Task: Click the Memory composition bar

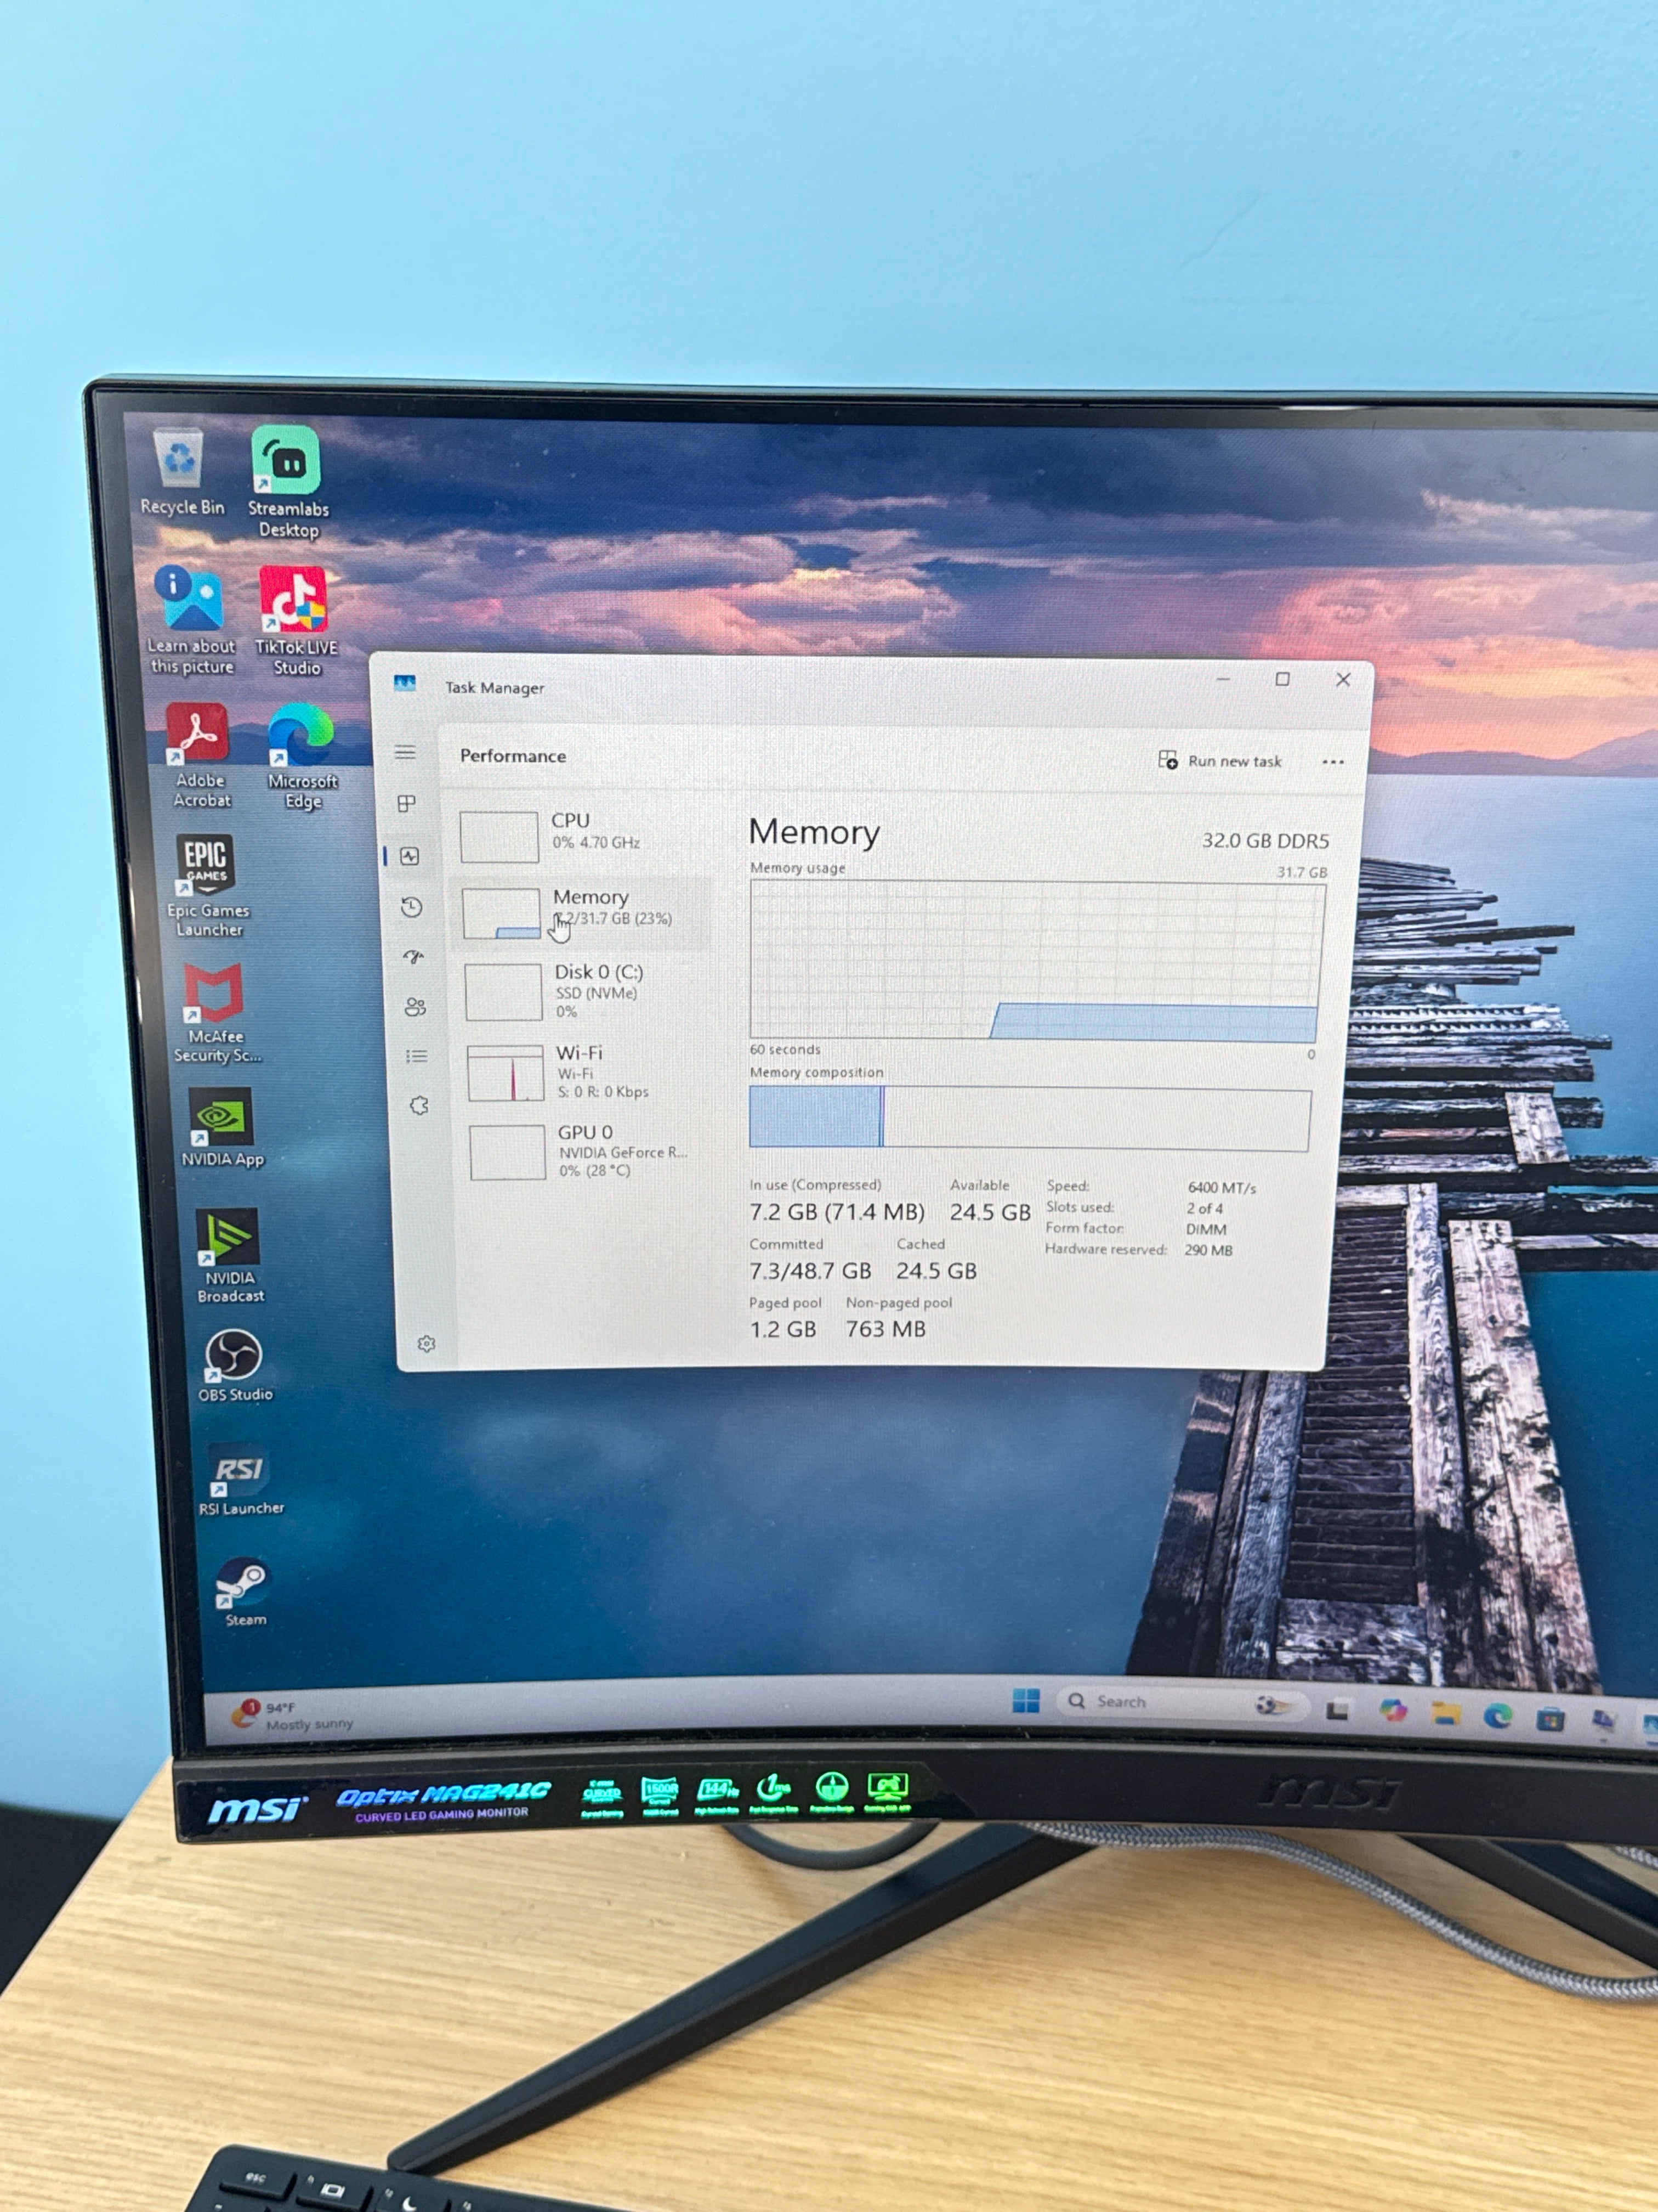Action: 1029,1118
